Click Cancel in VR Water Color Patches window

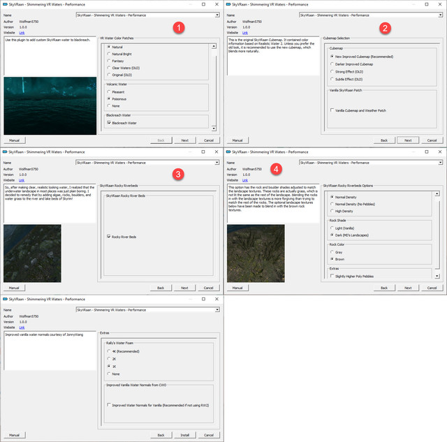209,140
